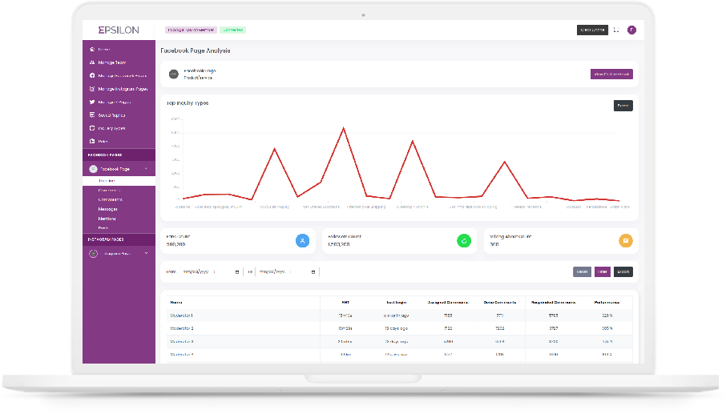Click the blue fans count icon
This screenshot has width=726, height=414.
(x=302, y=240)
